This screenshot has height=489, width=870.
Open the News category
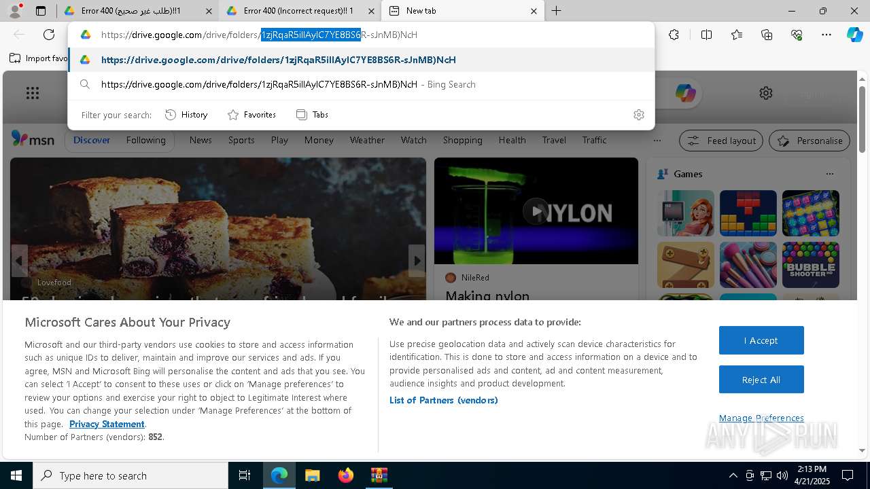201,140
